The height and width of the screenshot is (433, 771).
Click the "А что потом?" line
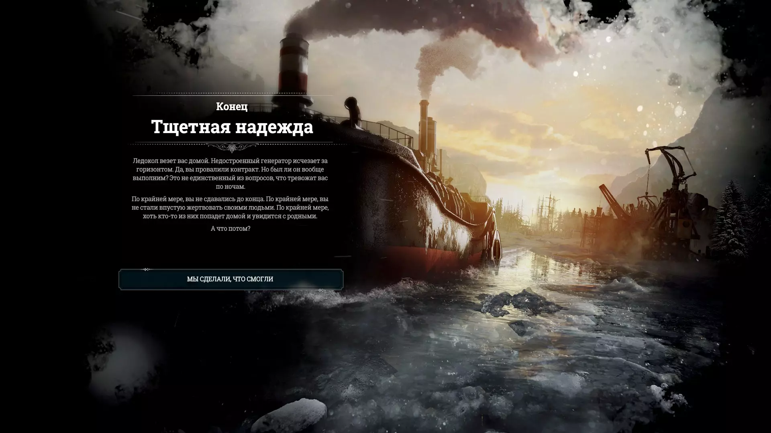[230, 229]
